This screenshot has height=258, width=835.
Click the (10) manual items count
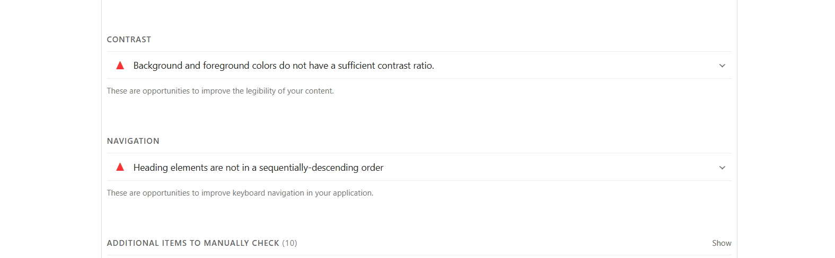(289, 243)
